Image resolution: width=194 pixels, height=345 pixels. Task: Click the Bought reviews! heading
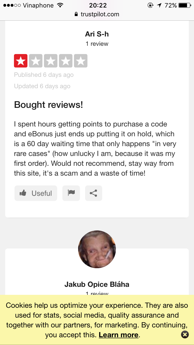point(49,105)
